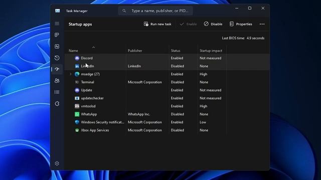Image resolution: width=321 pixels, height=180 pixels.
Task: Select the Windows Security notificat... row name
Action: [102, 122]
